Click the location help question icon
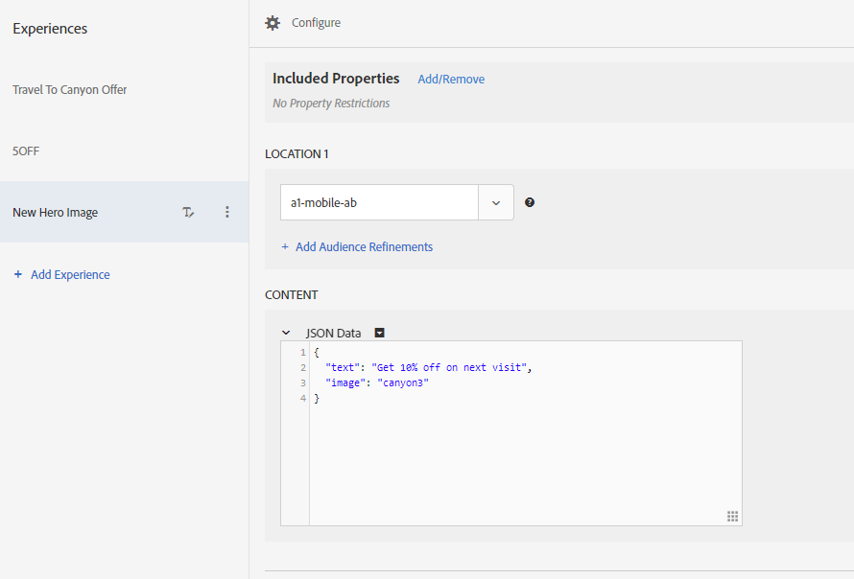 click(530, 202)
